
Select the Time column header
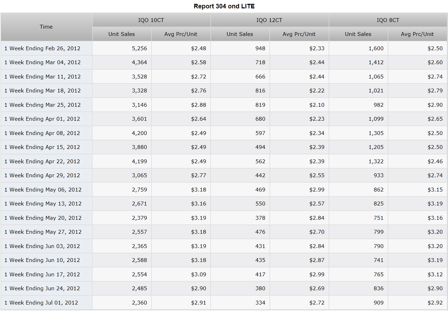click(x=46, y=27)
